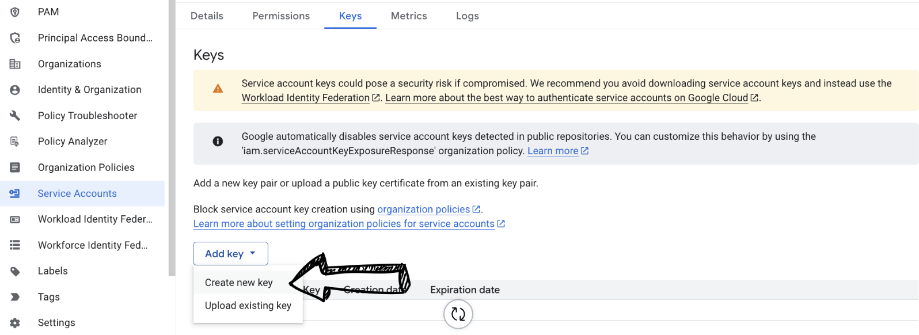The image size is (919, 335).
Task: Choose Upload existing key option
Action: 248,306
